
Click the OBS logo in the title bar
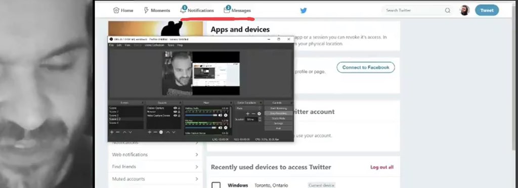tap(111, 39)
